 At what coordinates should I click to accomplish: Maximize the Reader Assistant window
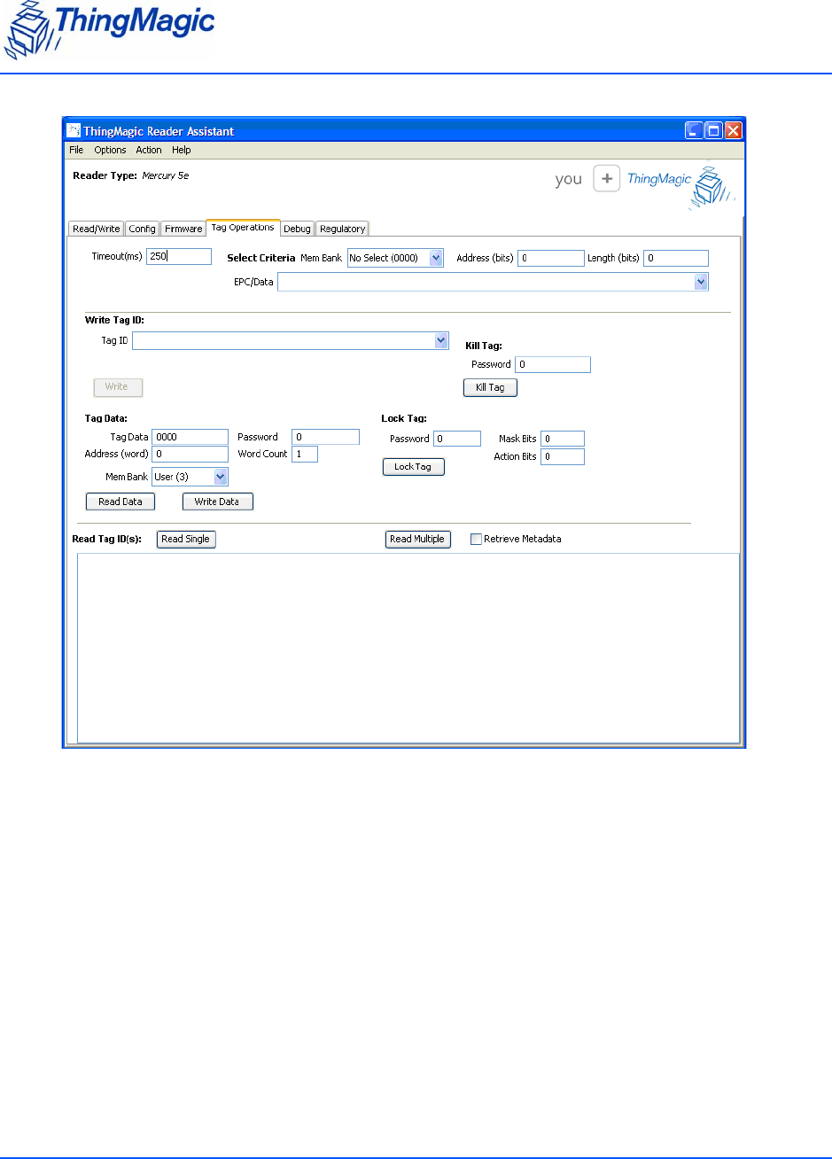click(x=713, y=130)
